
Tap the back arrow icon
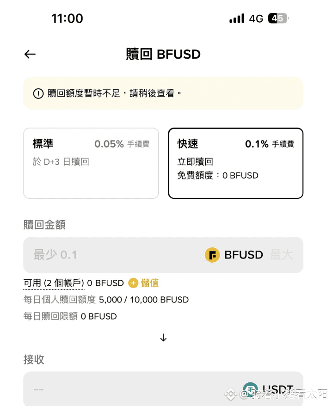30,54
